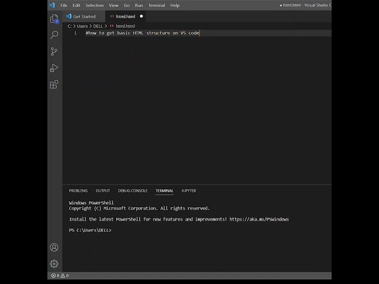379x284 pixels.
Task: Open the Go menu
Action: [127, 5]
